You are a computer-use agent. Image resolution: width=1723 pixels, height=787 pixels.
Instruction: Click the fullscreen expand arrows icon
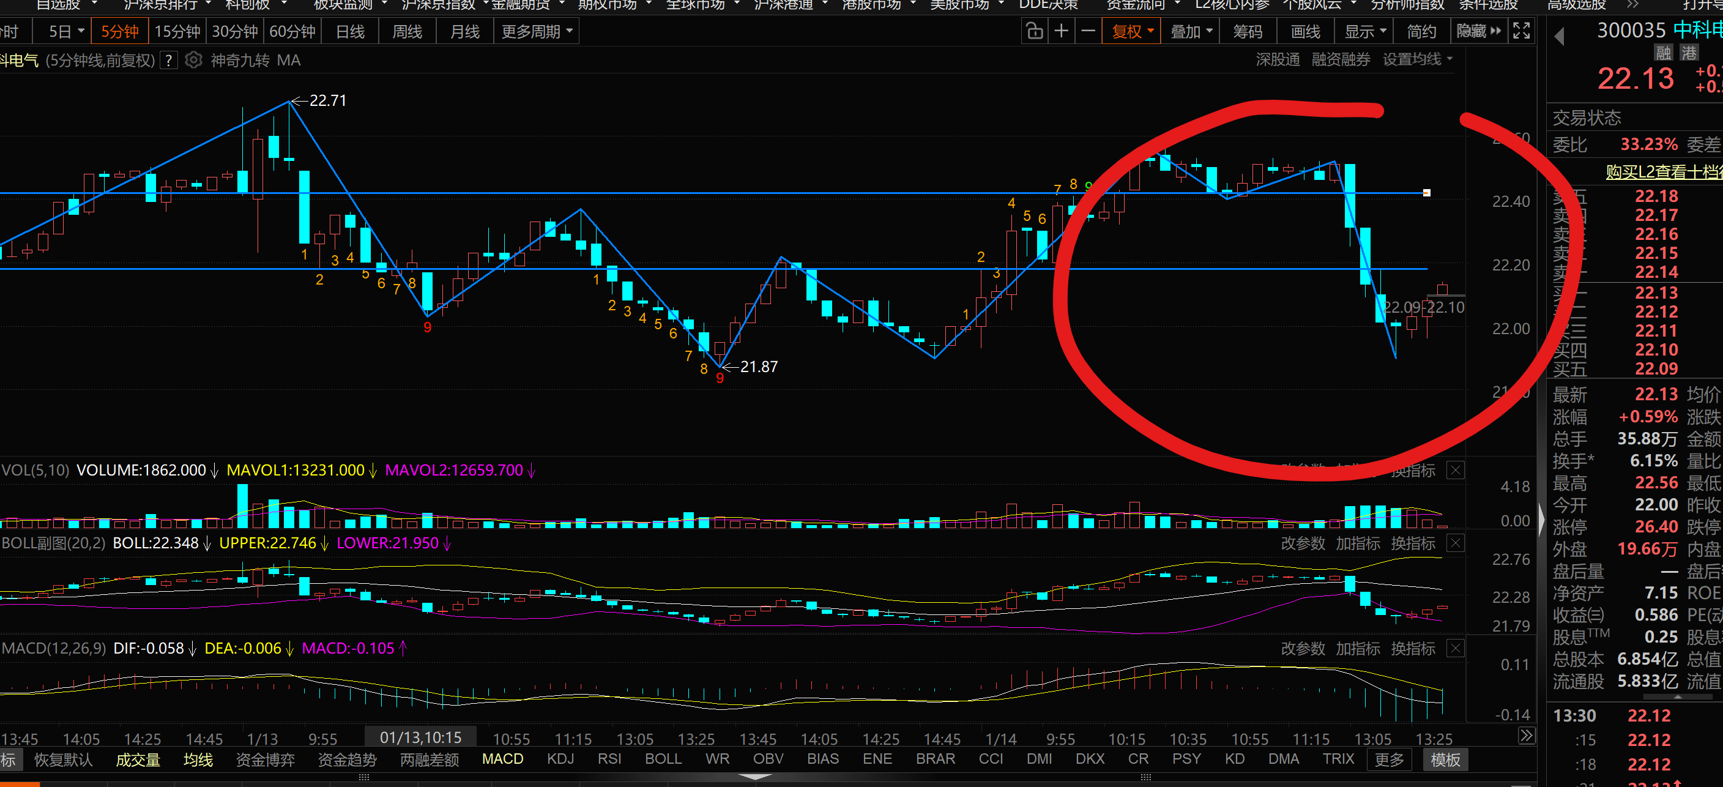point(1521,31)
